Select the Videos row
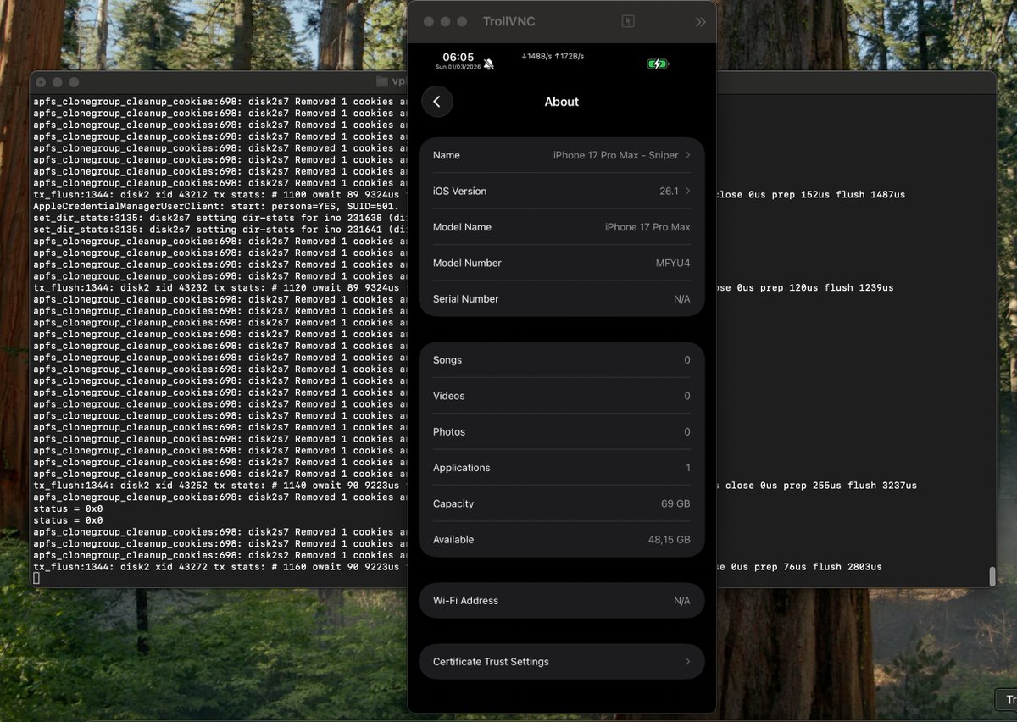Viewport: 1017px width, 722px height. tap(561, 396)
